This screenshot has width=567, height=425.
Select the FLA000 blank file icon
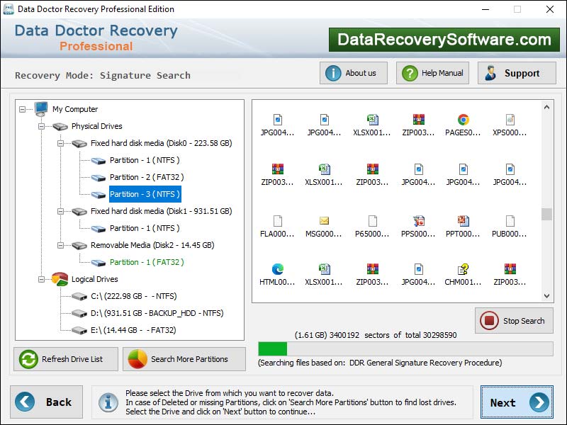[x=277, y=222]
